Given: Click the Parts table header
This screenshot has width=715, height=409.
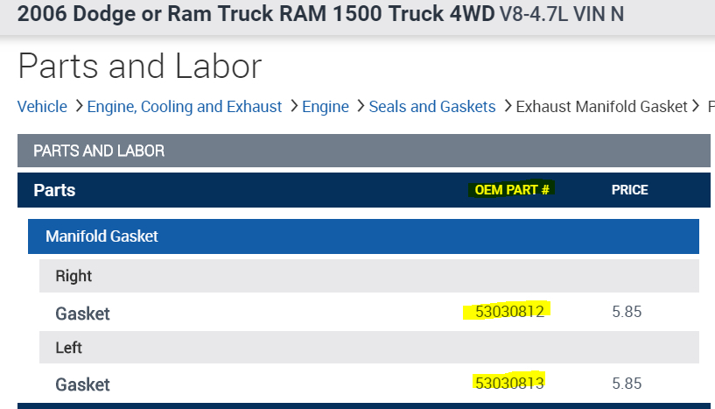Looking at the screenshot, I should pos(54,190).
